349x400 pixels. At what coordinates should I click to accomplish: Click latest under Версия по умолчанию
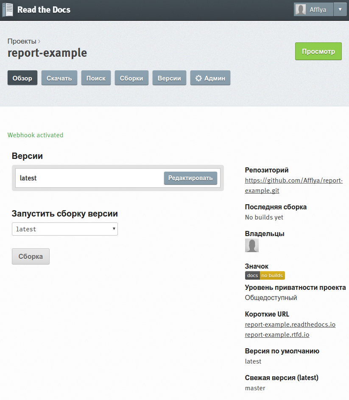[253, 361]
